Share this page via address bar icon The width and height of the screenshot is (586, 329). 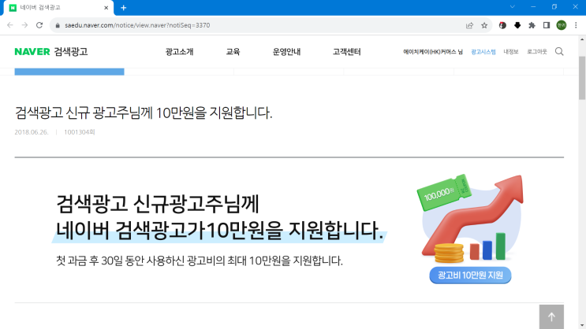coord(469,25)
